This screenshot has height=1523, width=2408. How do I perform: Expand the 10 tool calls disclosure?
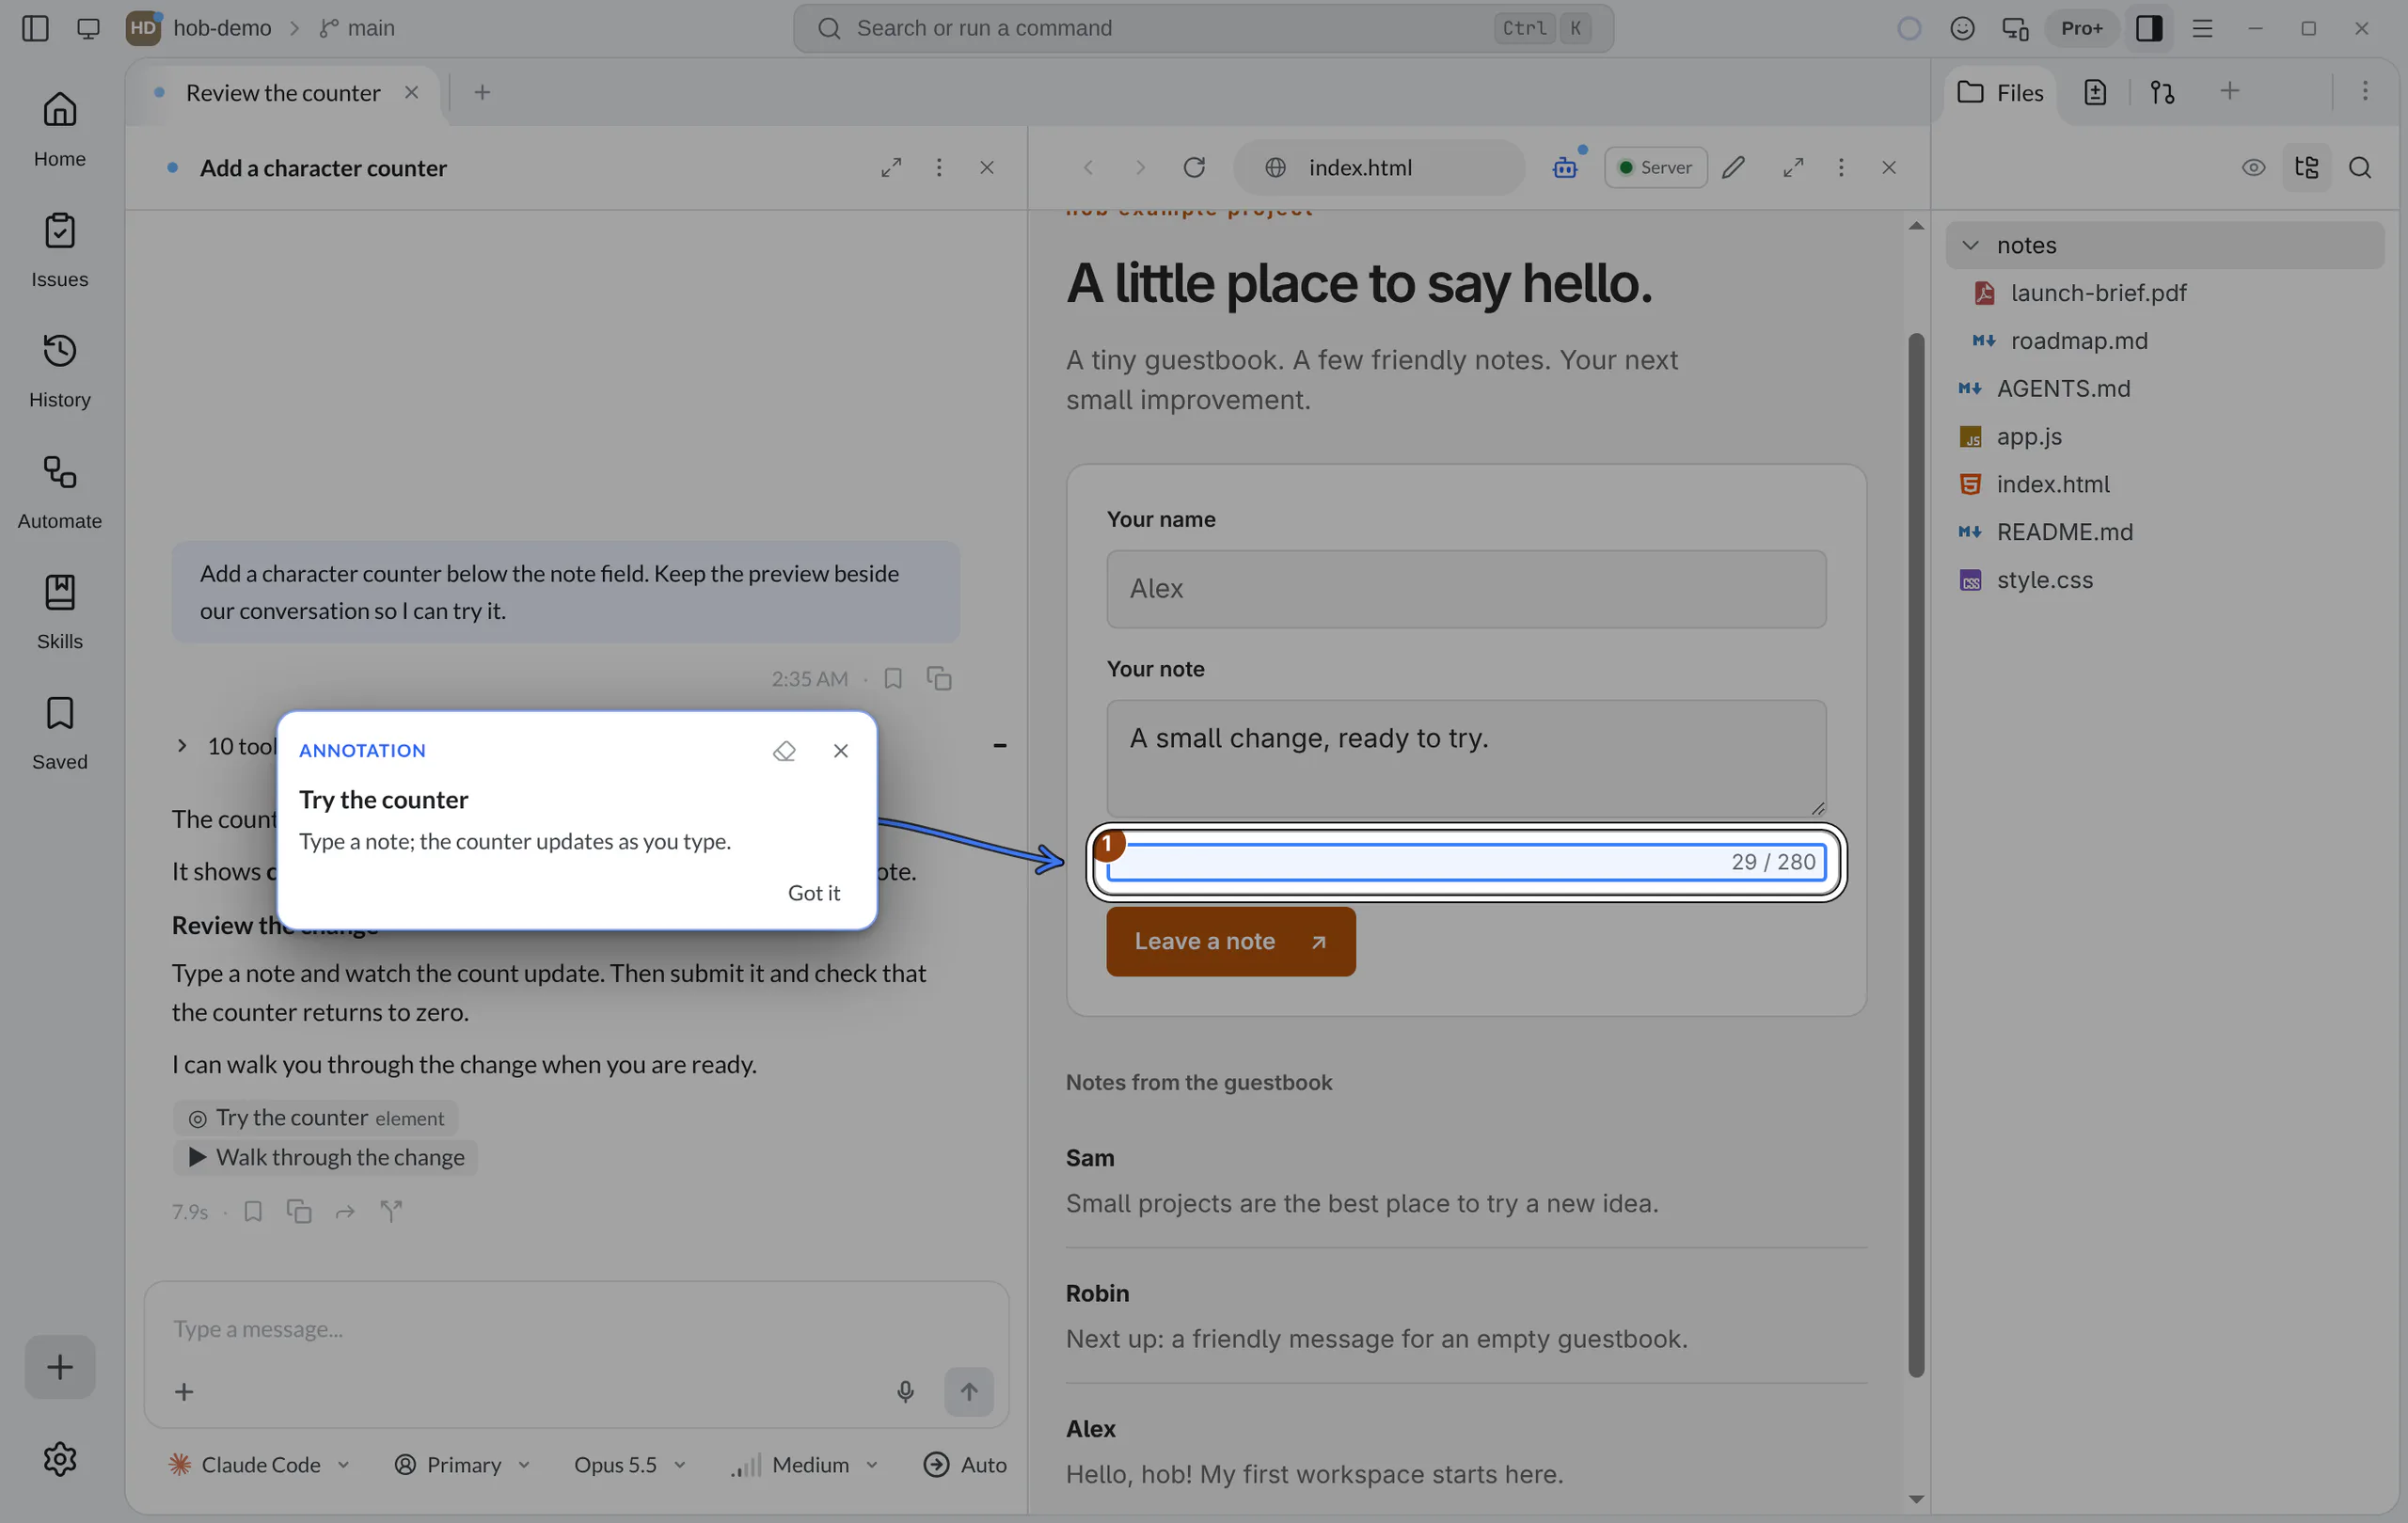pos(181,746)
